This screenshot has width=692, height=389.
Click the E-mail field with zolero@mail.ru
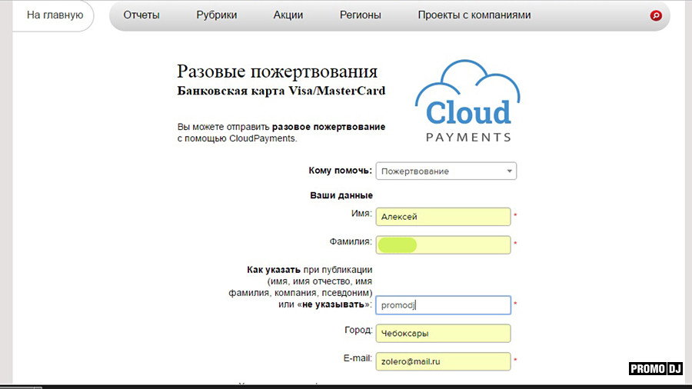tap(443, 361)
